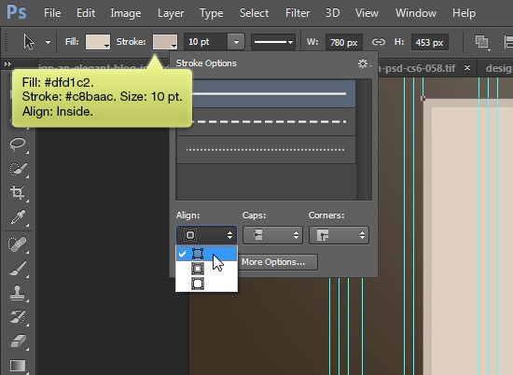Select the Spot Healing Brush tool
The height and width of the screenshot is (375, 513).
[x=18, y=244]
